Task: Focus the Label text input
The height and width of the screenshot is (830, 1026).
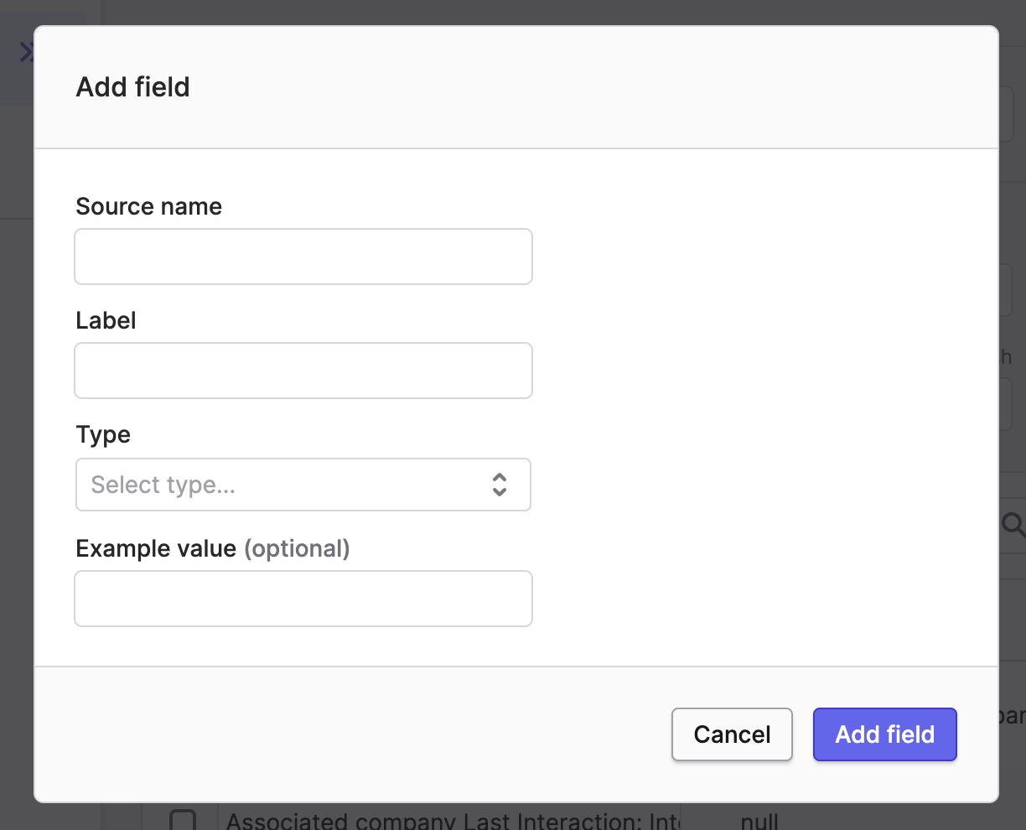Action: click(x=303, y=371)
